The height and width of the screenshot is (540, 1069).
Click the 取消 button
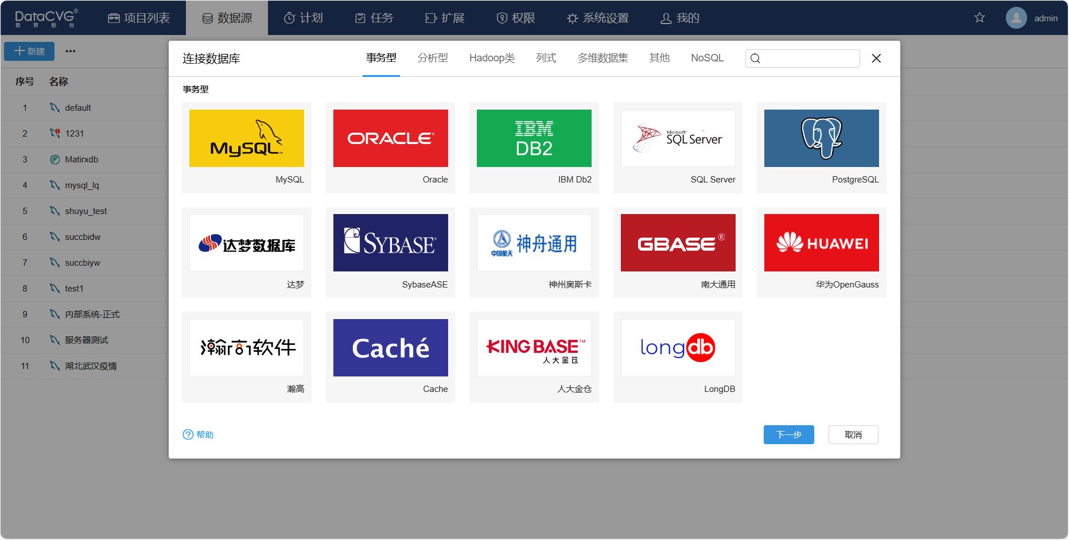point(853,434)
